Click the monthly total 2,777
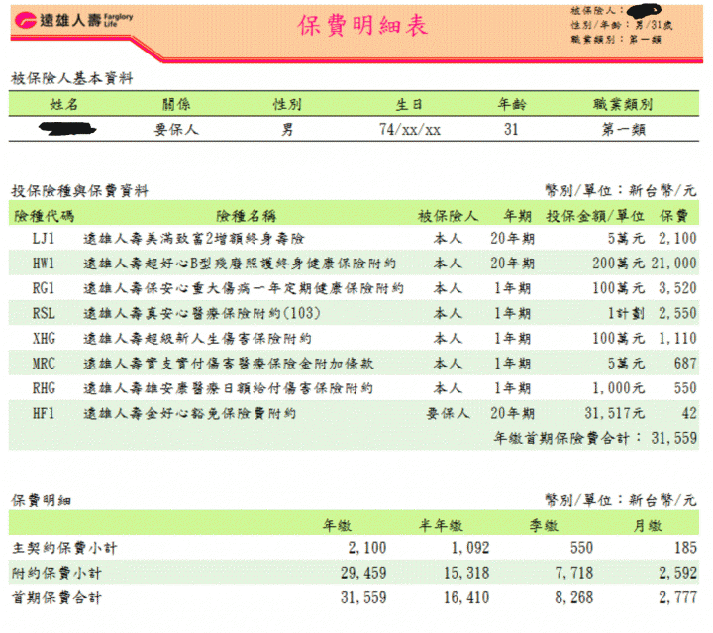Viewport: 713px width, 633px height. click(677, 597)
